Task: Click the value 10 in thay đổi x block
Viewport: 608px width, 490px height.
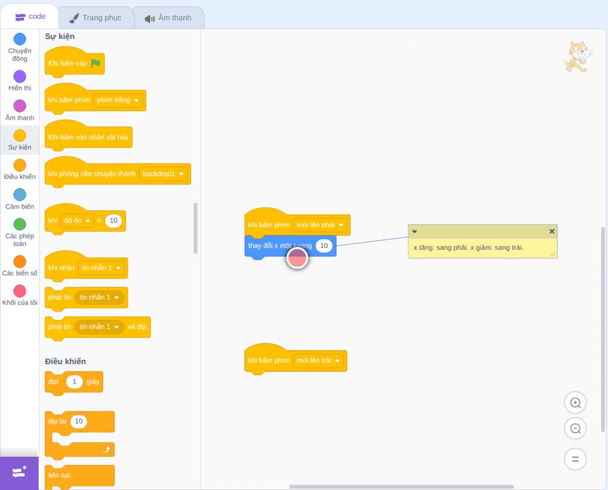Action: pos(324,246)
